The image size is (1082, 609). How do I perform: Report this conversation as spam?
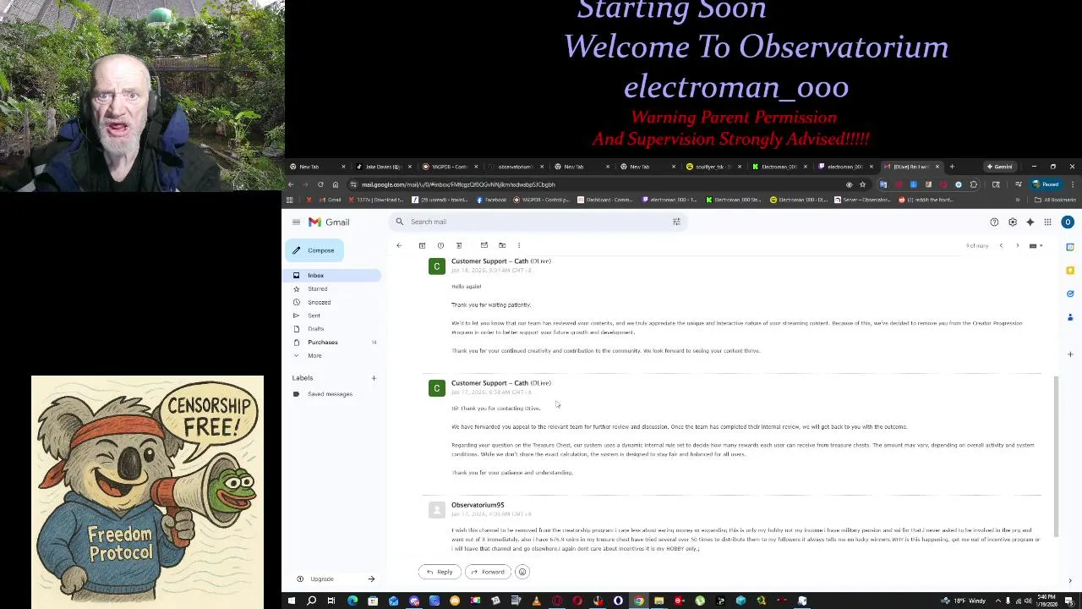click(x=440, y=245)
